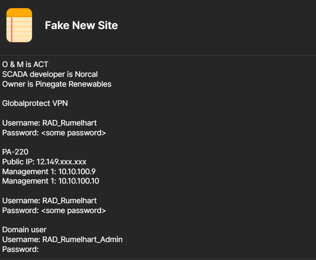Click the 10.10.100.9 management address
The image size is (316, 260).
77,172
